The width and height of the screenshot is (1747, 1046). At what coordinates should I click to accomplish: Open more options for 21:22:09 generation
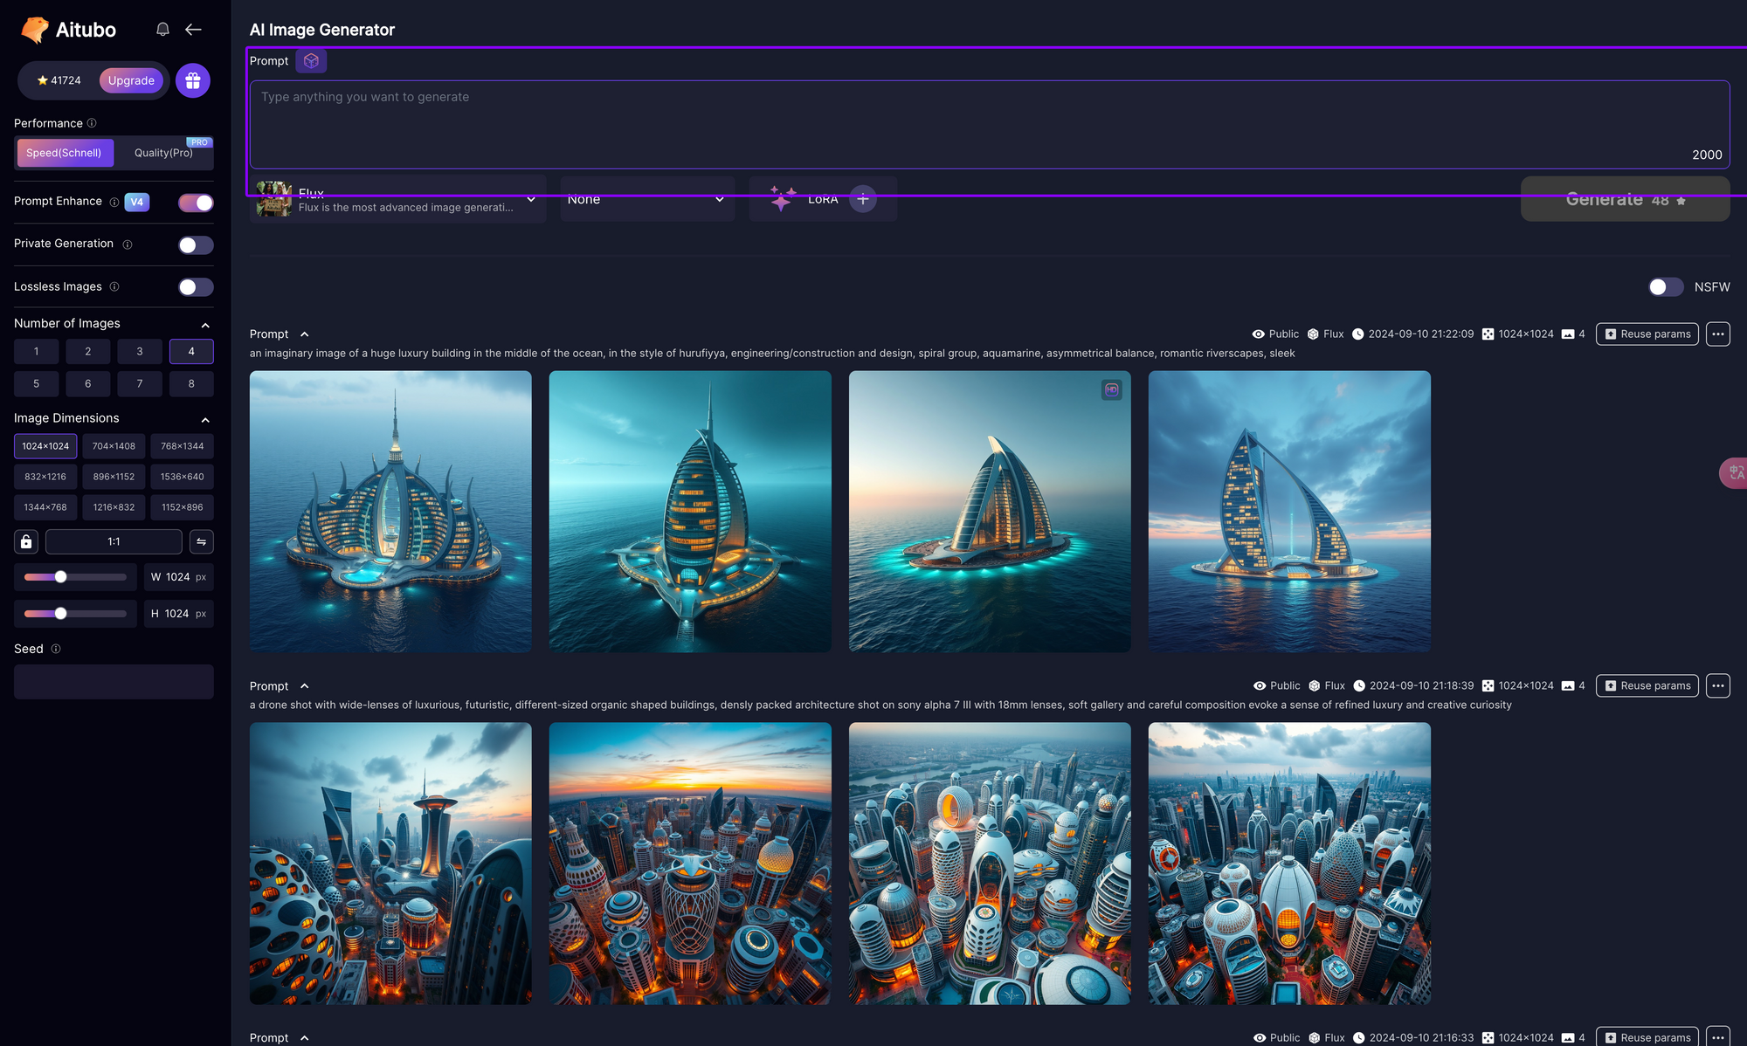pyautogui.click(x=1717, y=334)
